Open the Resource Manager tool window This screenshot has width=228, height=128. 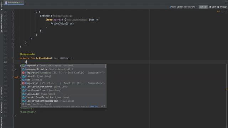1,23
